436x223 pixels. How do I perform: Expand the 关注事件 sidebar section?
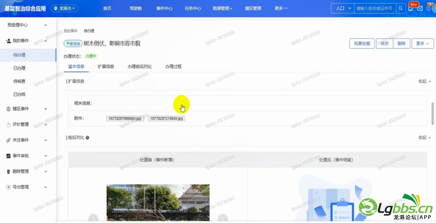pos(46,140)
